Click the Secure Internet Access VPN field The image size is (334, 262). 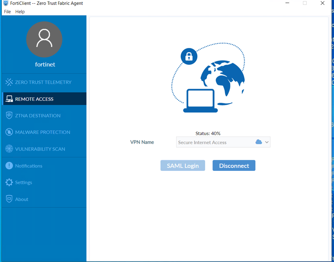click(223, 142)
